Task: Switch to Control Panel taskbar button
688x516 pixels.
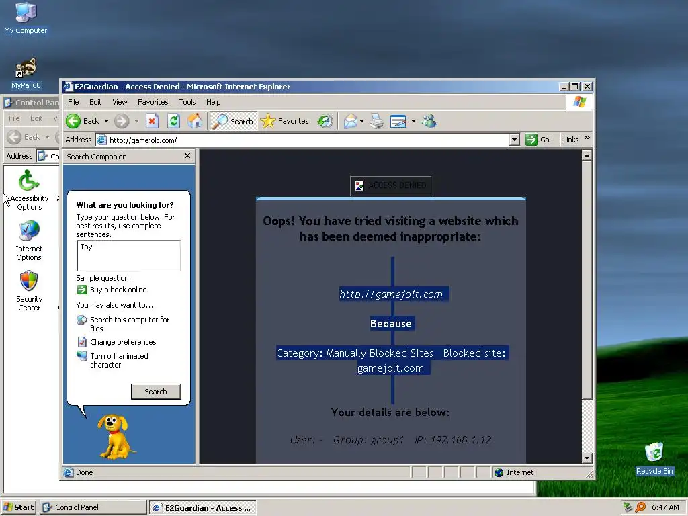Action: coord(93,507)
